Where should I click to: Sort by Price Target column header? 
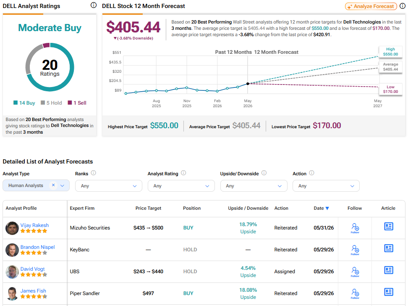[x=148, y=208]
